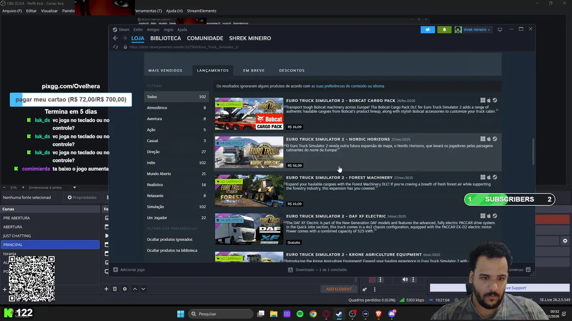Open OBS audio mixer speaker icon
Viewport: 572px width, 321px height.
405,280
